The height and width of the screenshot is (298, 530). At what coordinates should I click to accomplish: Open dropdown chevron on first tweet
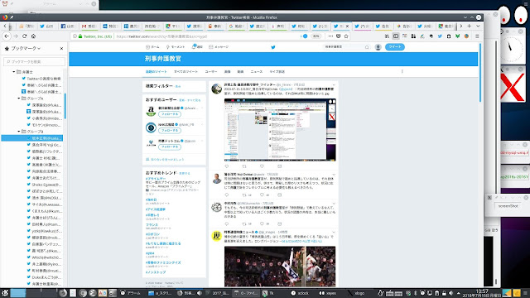(x=334, y=84)
